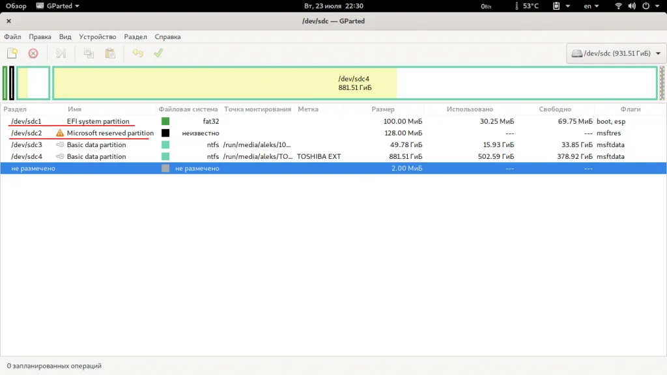Click the mount point /run/media/aleks/10...
Screen dimensions: 667x375
tap(257, 145)
